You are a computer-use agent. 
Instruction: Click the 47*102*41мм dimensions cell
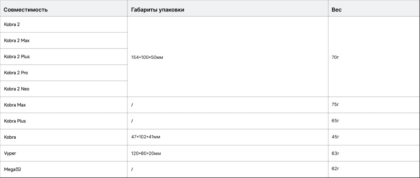point(146,137)
